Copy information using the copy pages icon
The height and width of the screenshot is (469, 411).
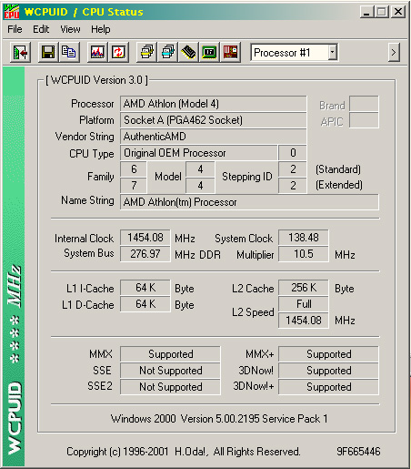pos(69,53)
